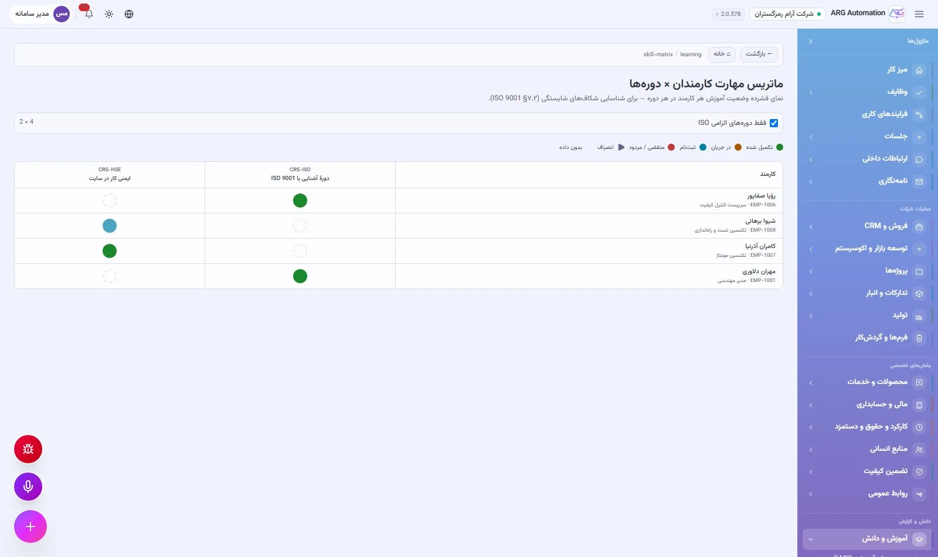Open the hamburger menu icon
938x557 pixels.
click(919, 14)
